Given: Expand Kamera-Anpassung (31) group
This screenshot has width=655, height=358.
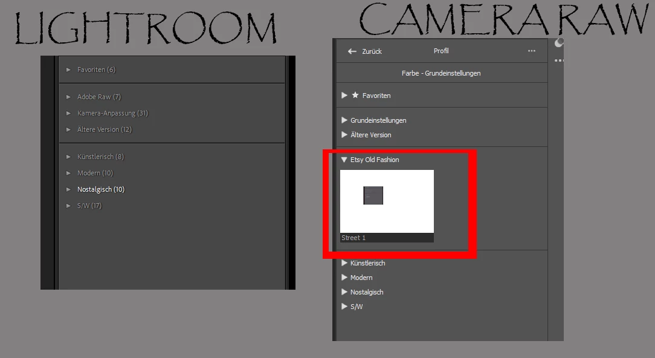Looking at the screenshot, I should (68, 113).
